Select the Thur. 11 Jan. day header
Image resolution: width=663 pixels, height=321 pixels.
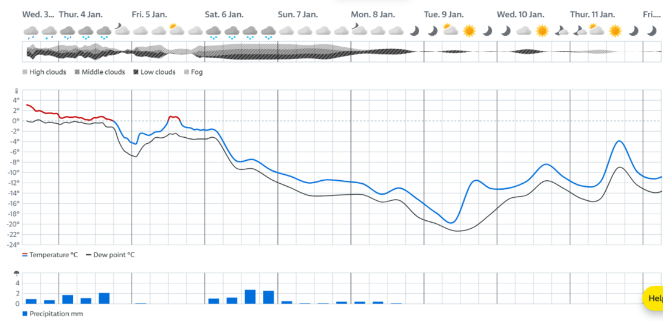tap(592, 15)
